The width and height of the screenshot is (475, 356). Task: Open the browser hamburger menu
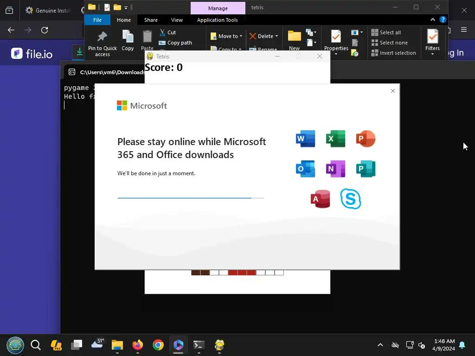tap(464, 29)
